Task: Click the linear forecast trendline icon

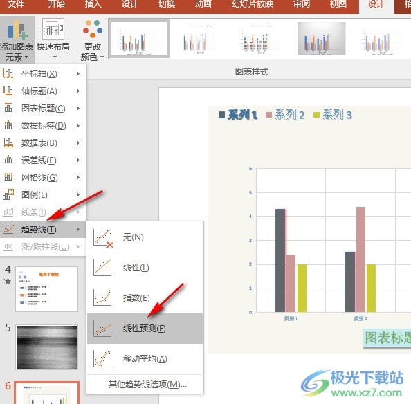Action: coord(103,329)
